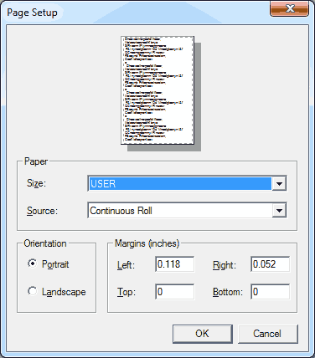The image size is (315, 358).
Task: Click the Paper group label
Action: 36,161
